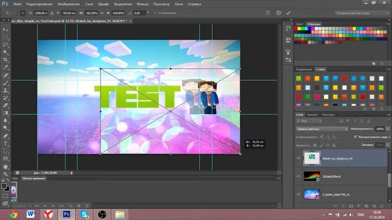The width and height of the screenshot is (392, 220).
Task: Toggle relative positioning triangle icon
Action: pyautogui.click(x=52, y=13)
